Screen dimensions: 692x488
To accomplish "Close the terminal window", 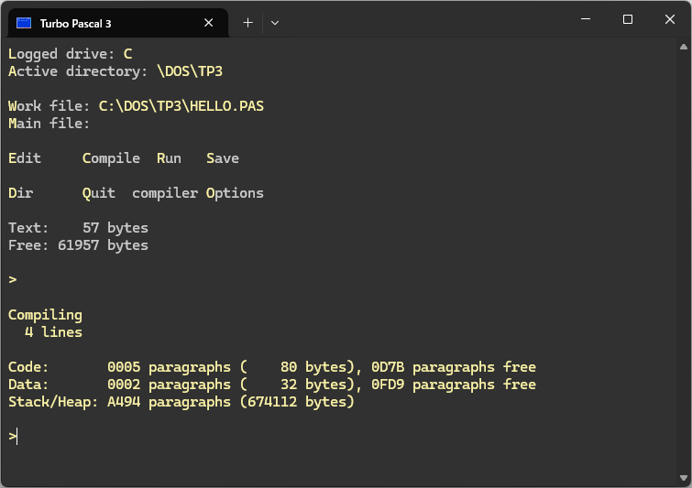I will point(670,19).
